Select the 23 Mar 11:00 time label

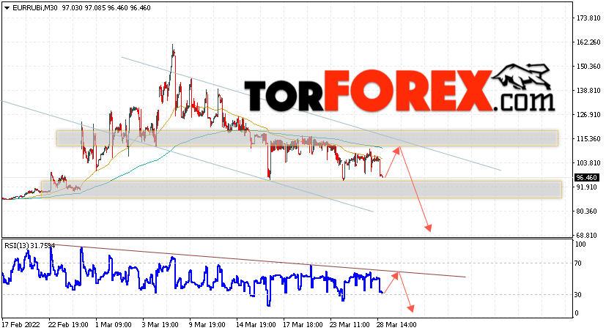point(350,324)
